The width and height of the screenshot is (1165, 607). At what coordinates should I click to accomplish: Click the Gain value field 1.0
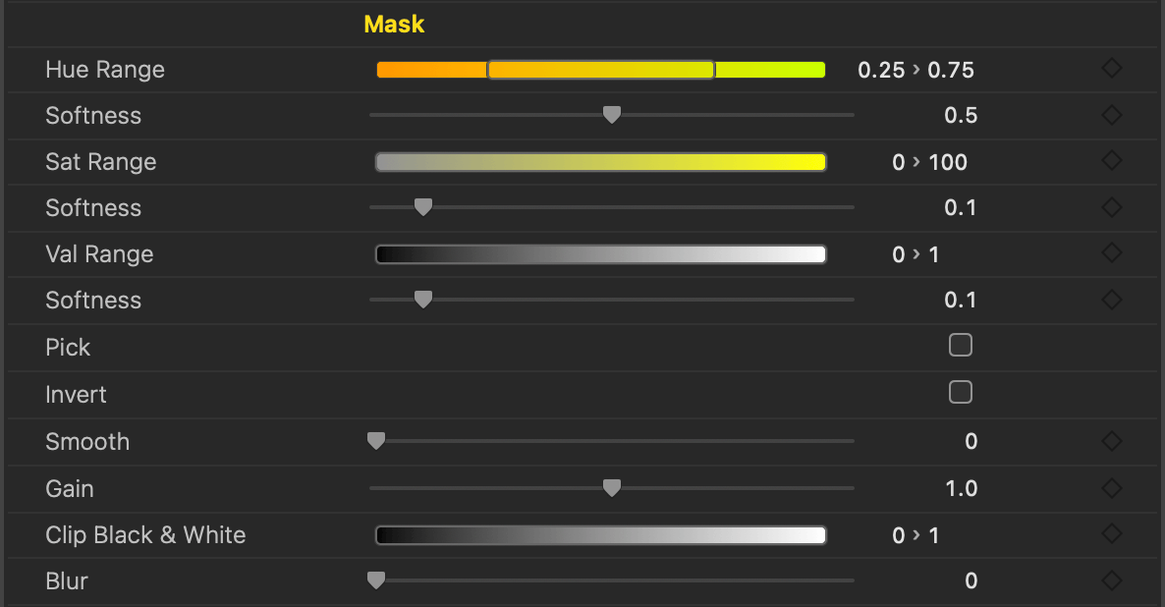[x=961, y=488]
